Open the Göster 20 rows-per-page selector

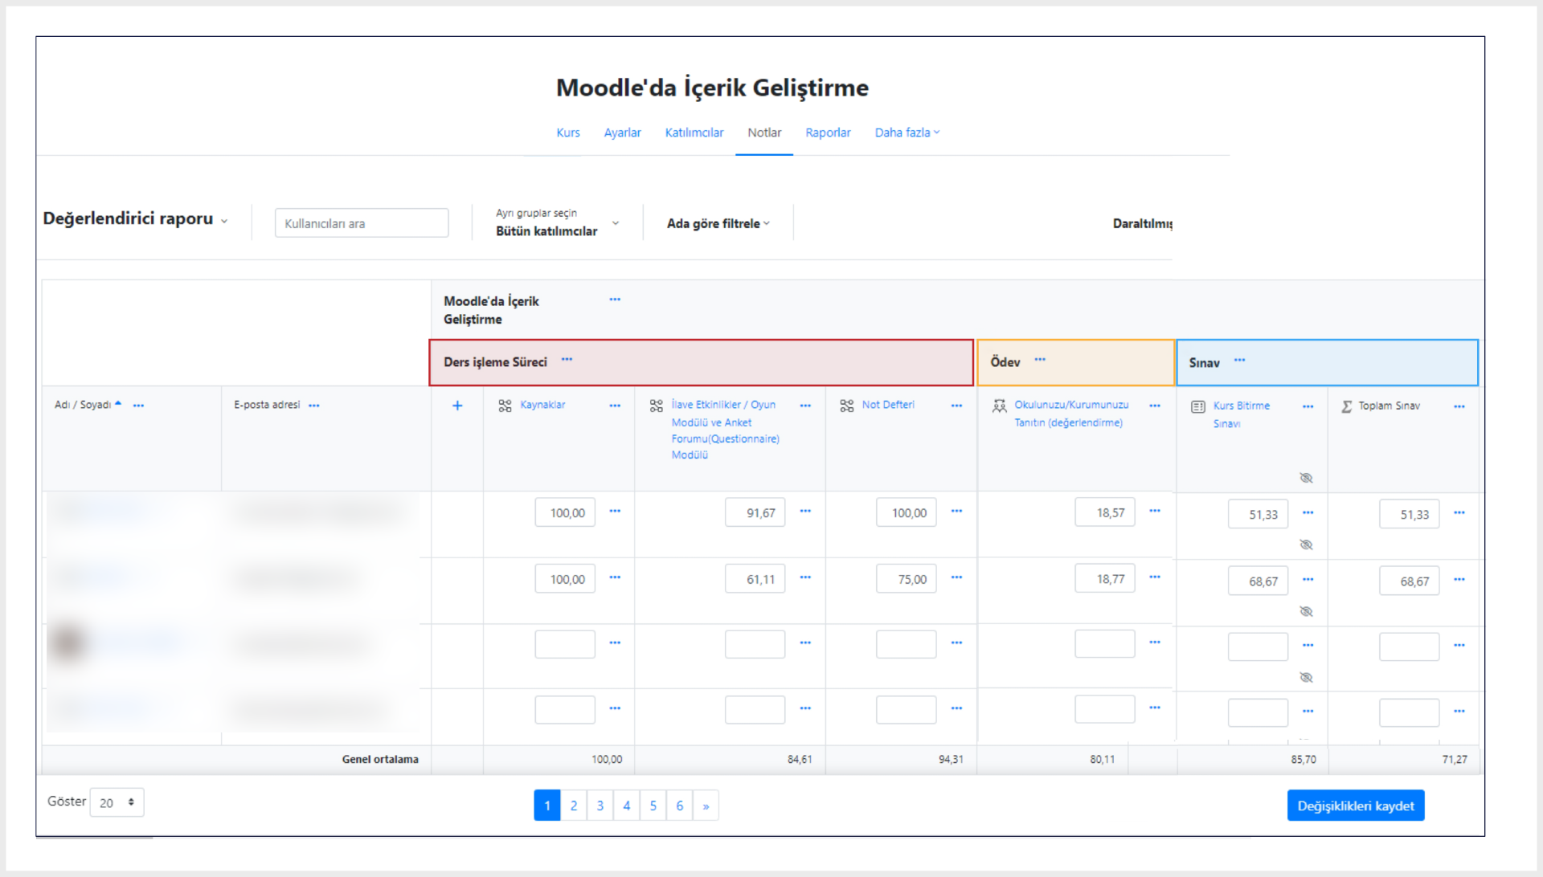117,802
